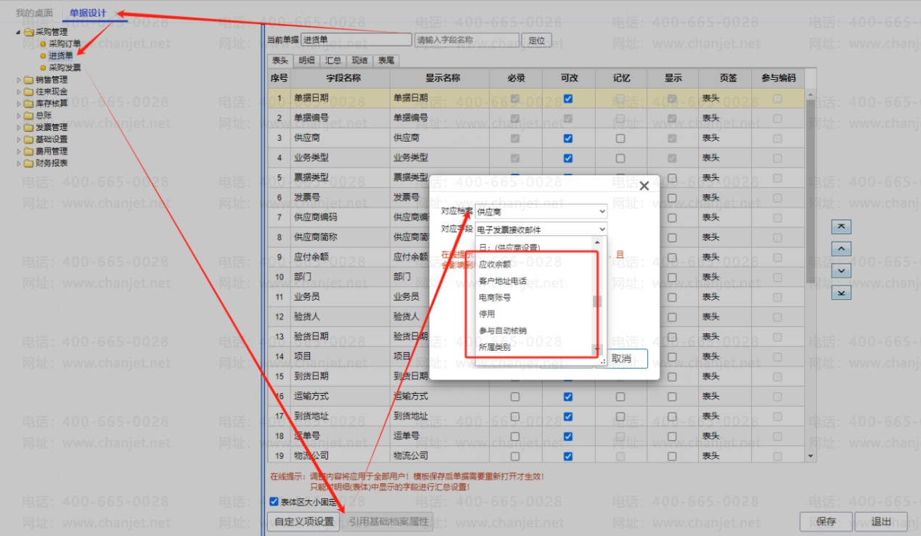This screenshot has height=536, width=921.
Task: Click the 退出 button
Action: [x=881, y=521]
